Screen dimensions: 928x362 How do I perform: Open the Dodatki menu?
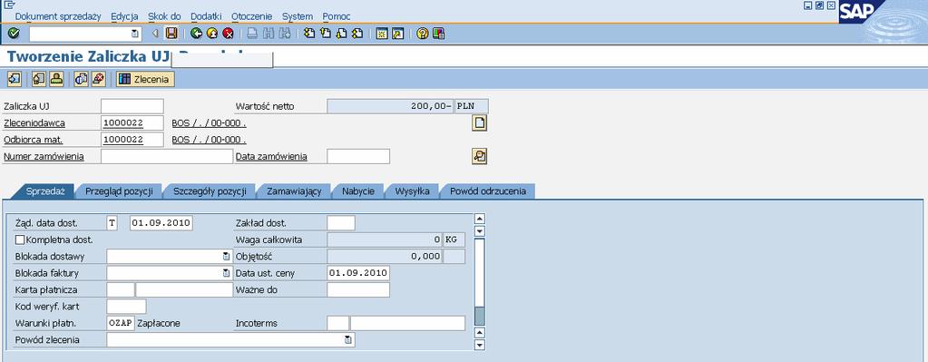coord(207,16)
